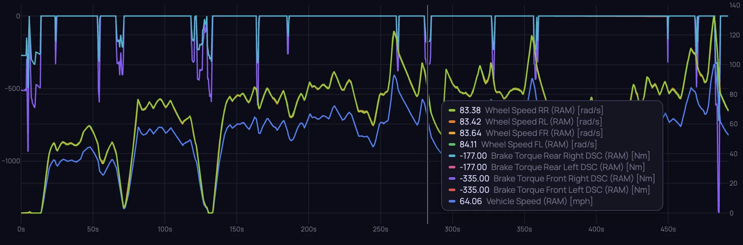Click the '150s' time axis tick label

[237, 229]
